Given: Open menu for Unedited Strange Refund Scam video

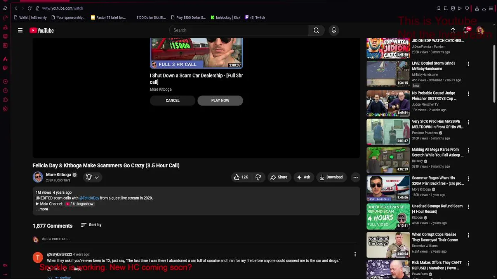Looking at the screenshot, I should [x=468, y=207].
